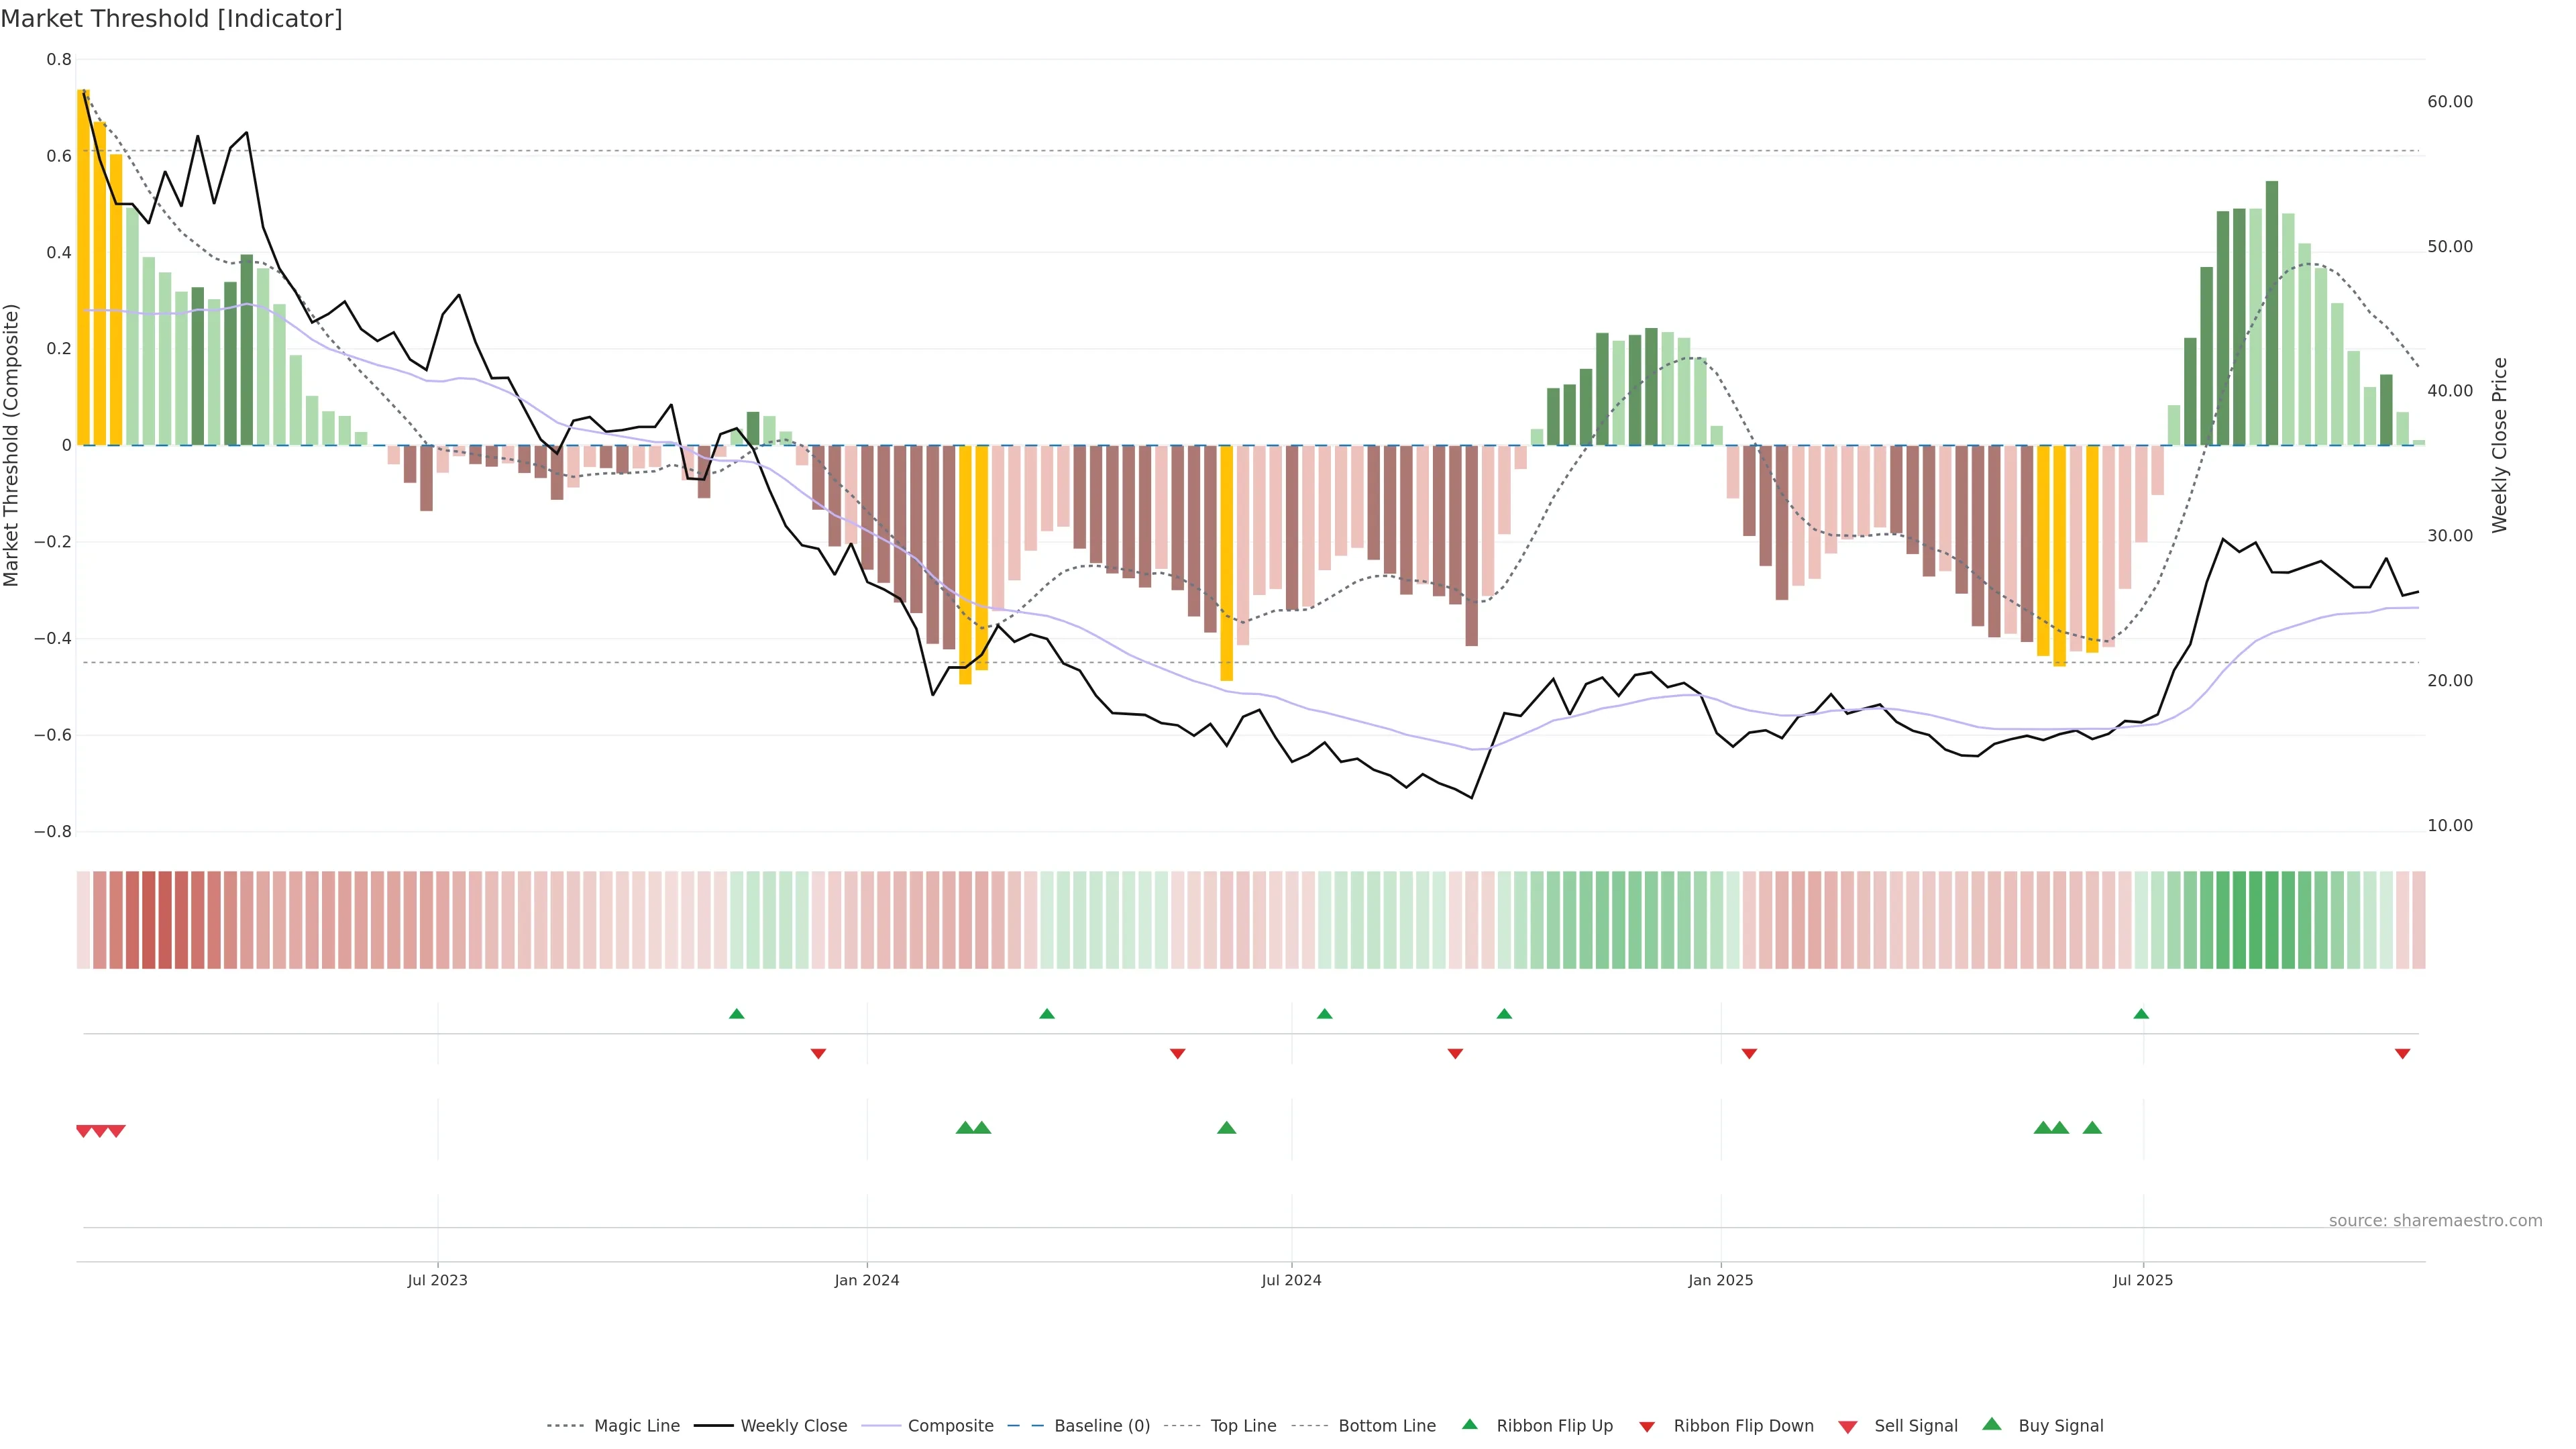Click the Buy Signal legend triangle icon
The image size is (2576, 1449).
1992,1424
